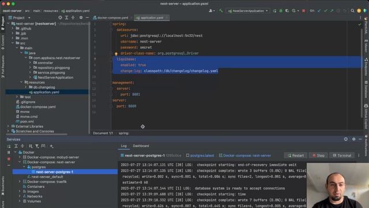This screenshot has height=208, width=369.
Task: Click the Run application icon in toolbar
Action: pyautogui.click(x=274, y=11)
